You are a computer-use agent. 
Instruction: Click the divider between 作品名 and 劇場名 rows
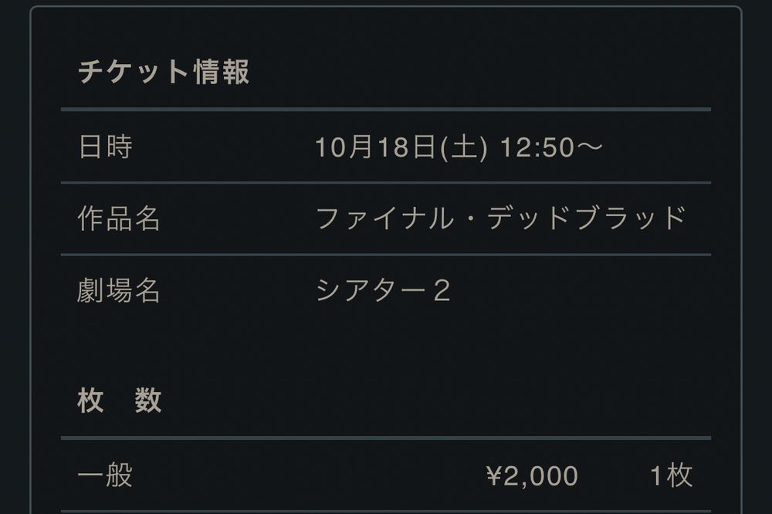pos(386,255)
